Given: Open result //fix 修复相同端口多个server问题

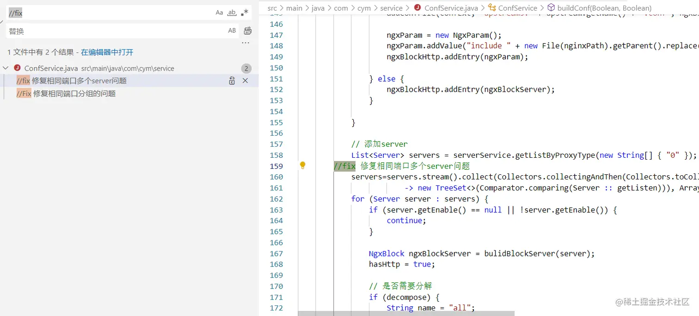Looking at the screenshot, I should pos(72,81).
